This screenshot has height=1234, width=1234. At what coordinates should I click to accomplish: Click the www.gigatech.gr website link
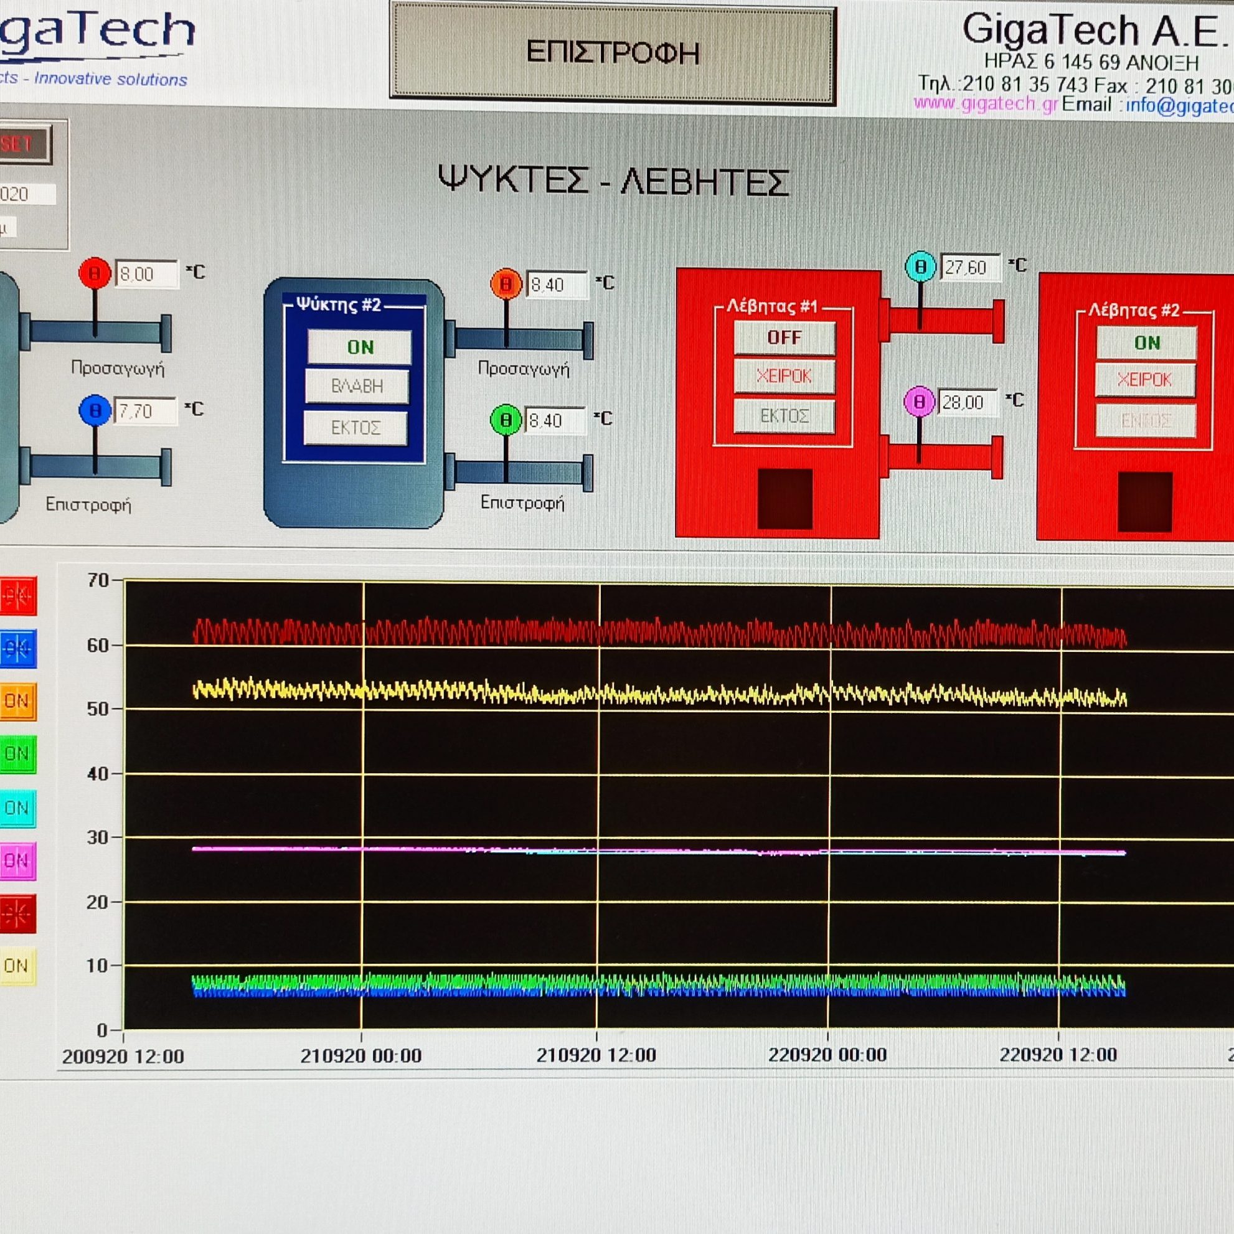(985, 103)
